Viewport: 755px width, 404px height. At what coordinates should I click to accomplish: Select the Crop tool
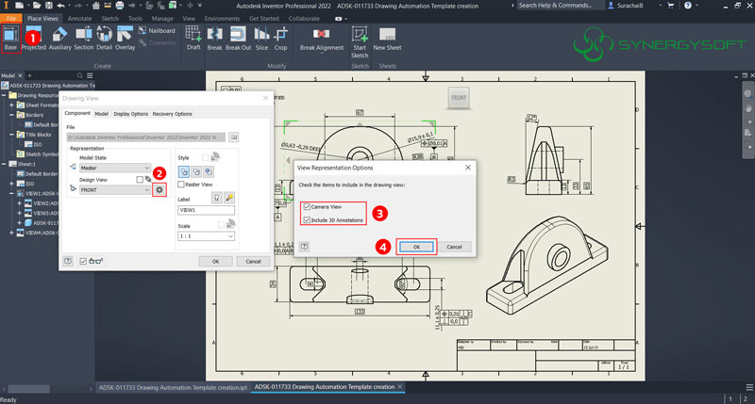(x=280, y=39)
